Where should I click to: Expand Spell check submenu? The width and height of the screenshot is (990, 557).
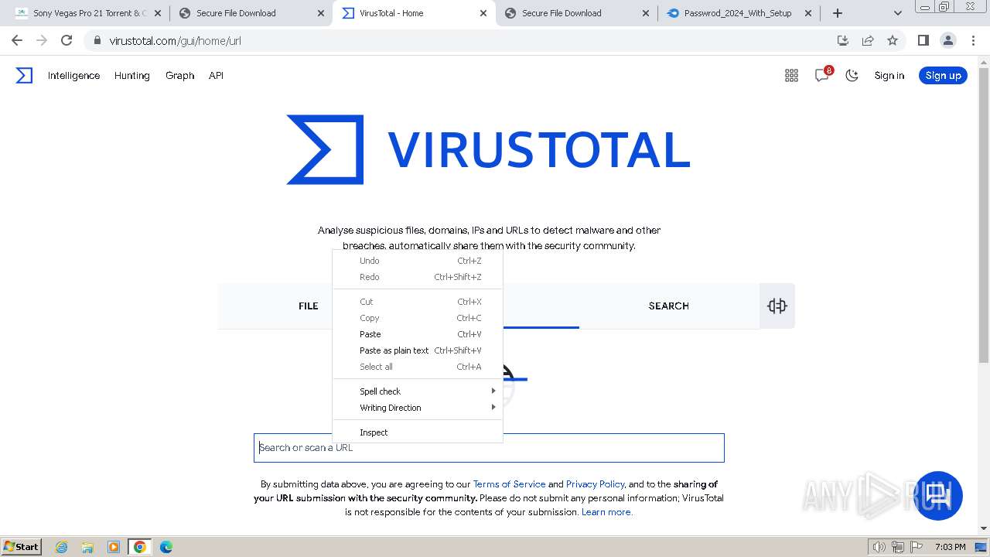(418, 391)
